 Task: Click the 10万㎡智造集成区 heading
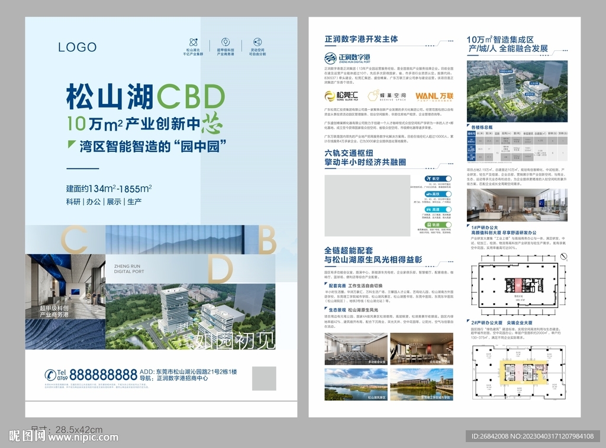coord(500,40)
